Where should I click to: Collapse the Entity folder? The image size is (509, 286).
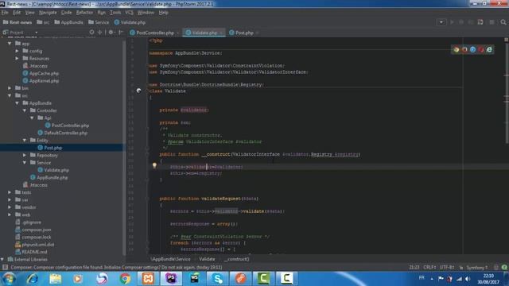point(25,141)
